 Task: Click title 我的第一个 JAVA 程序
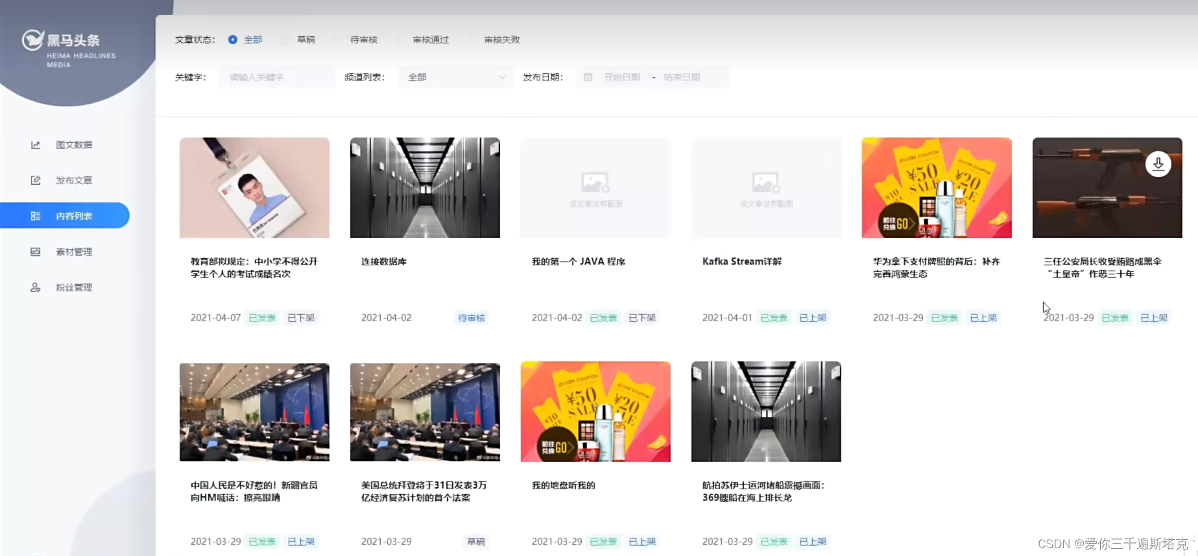(579, 261)
